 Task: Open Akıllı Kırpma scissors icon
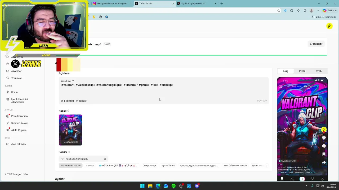(8, 130)
